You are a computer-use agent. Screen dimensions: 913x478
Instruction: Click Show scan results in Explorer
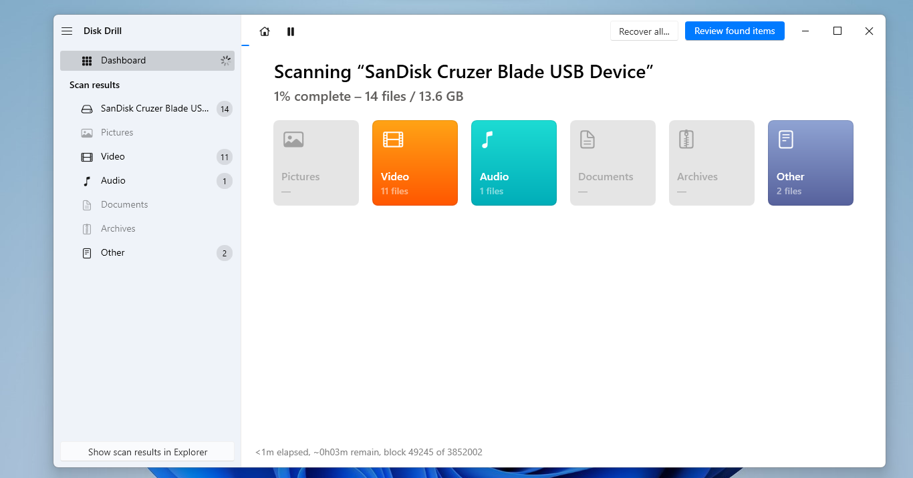coord(148,452)
